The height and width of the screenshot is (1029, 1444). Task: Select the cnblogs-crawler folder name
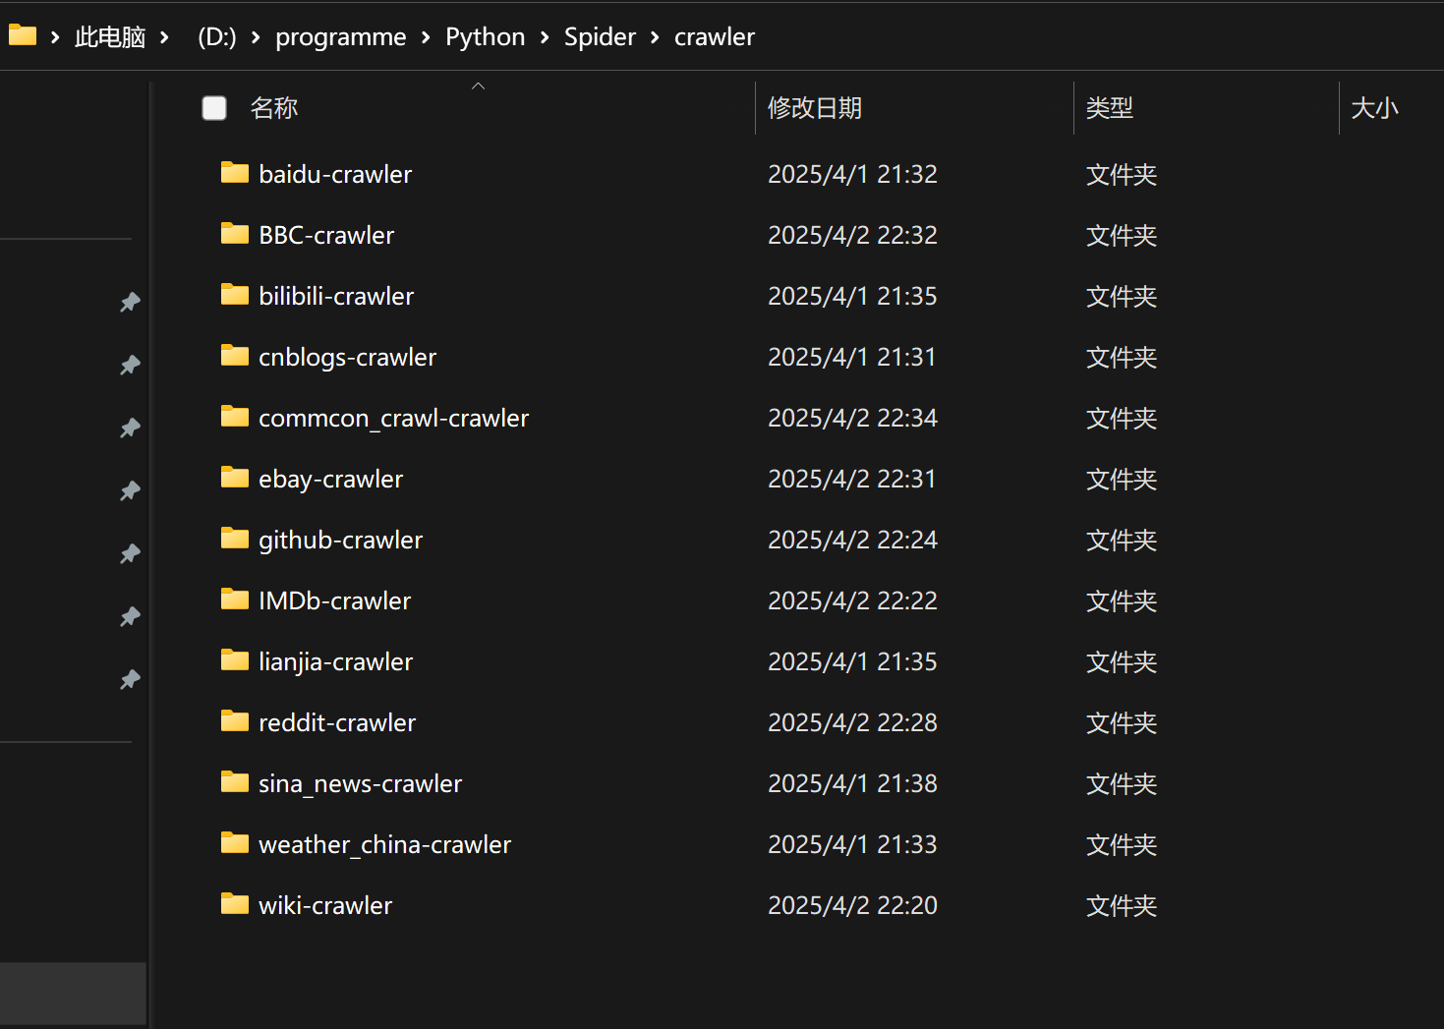[347, 357]
